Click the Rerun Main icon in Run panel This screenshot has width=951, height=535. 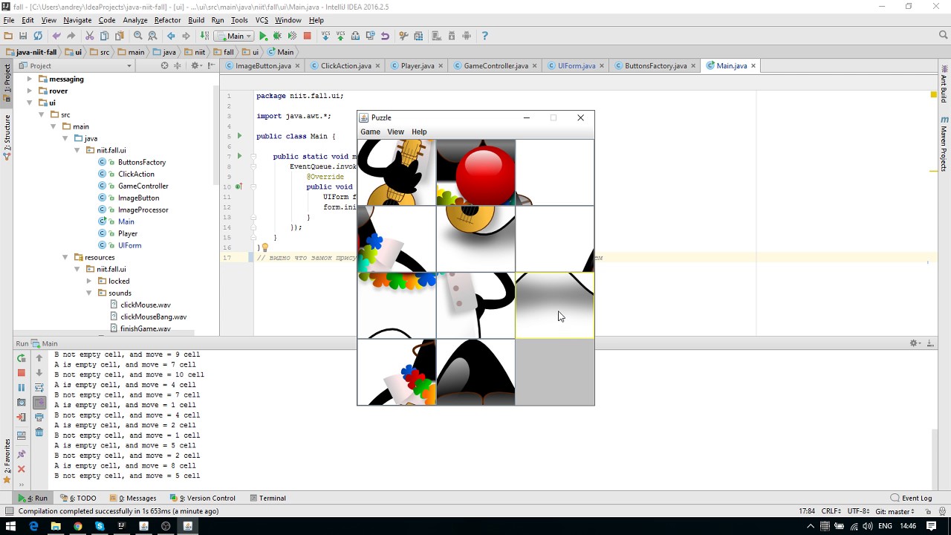click(x=22, y=358)
